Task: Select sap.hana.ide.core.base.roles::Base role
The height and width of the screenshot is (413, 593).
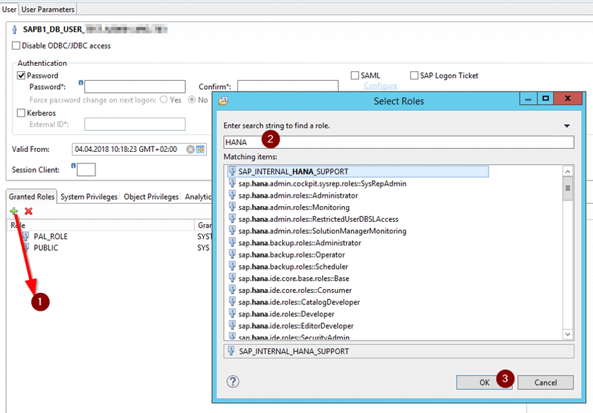Action: tap(294, 279)
